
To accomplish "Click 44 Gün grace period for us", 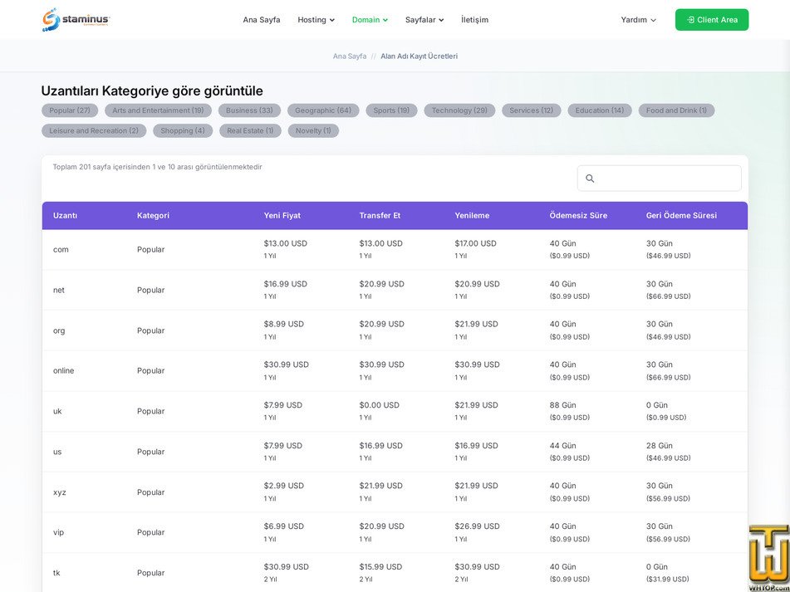I will 562,446.
